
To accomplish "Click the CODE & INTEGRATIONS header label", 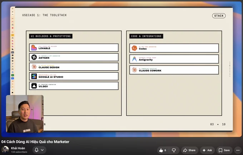I will coord(146,36).
